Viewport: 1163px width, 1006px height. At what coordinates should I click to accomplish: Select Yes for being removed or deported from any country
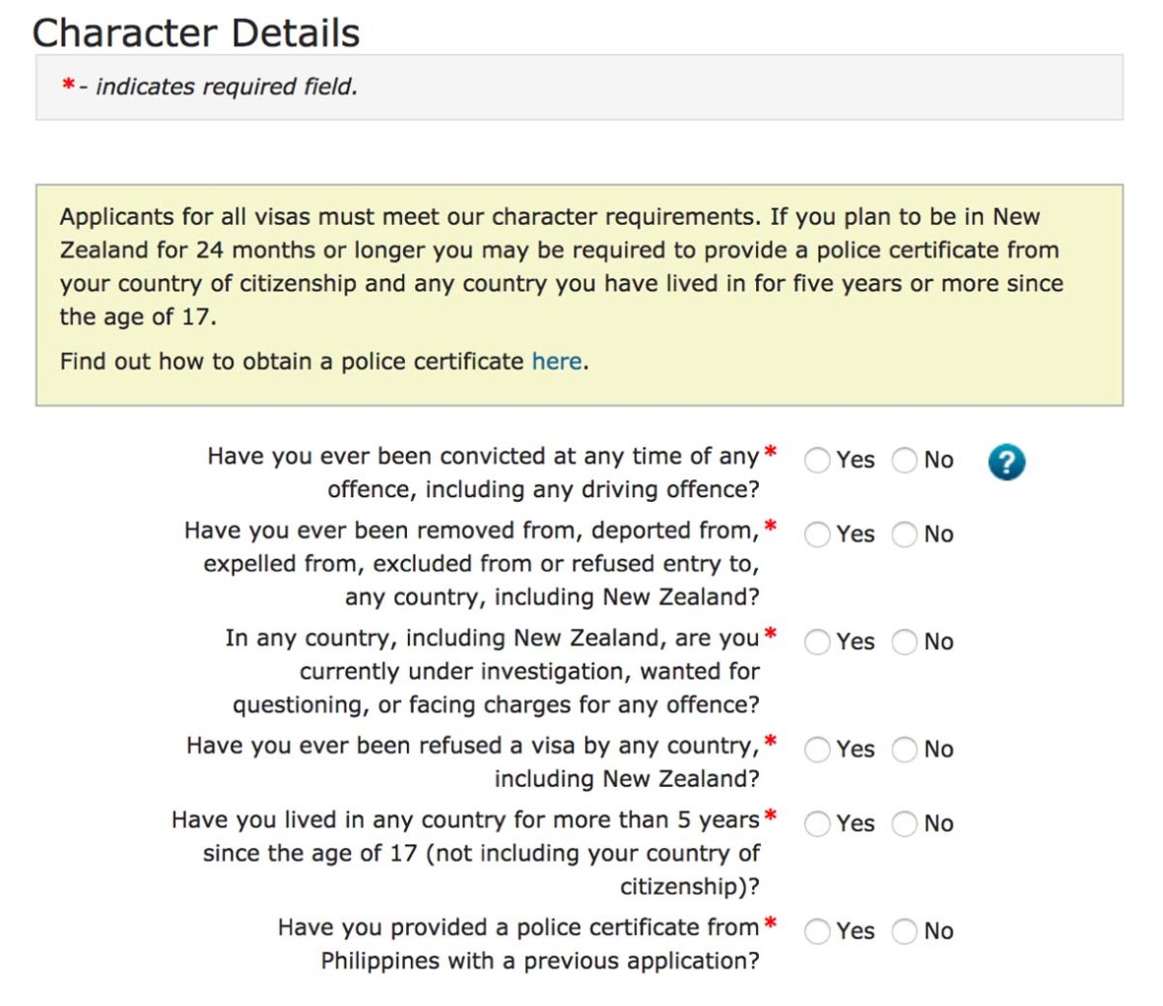(x=816, y=535)
